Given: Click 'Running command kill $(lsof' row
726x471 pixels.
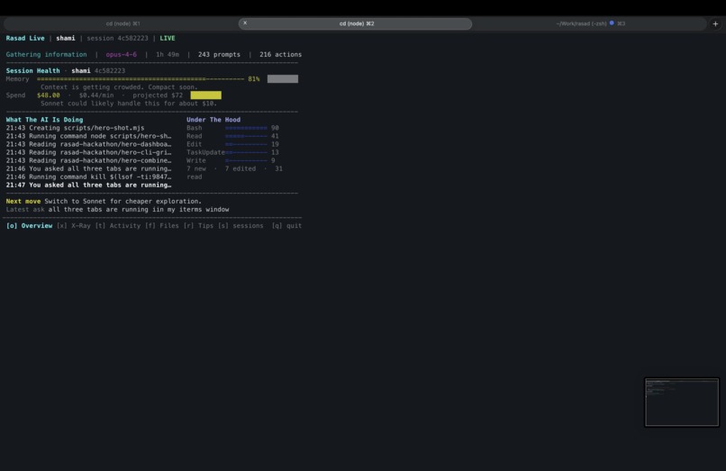Looking at the screenshot, I should point(88,177).
